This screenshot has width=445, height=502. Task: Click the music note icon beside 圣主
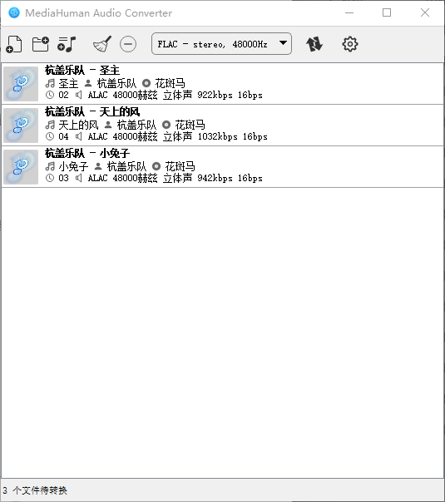(x=50, y=84)
